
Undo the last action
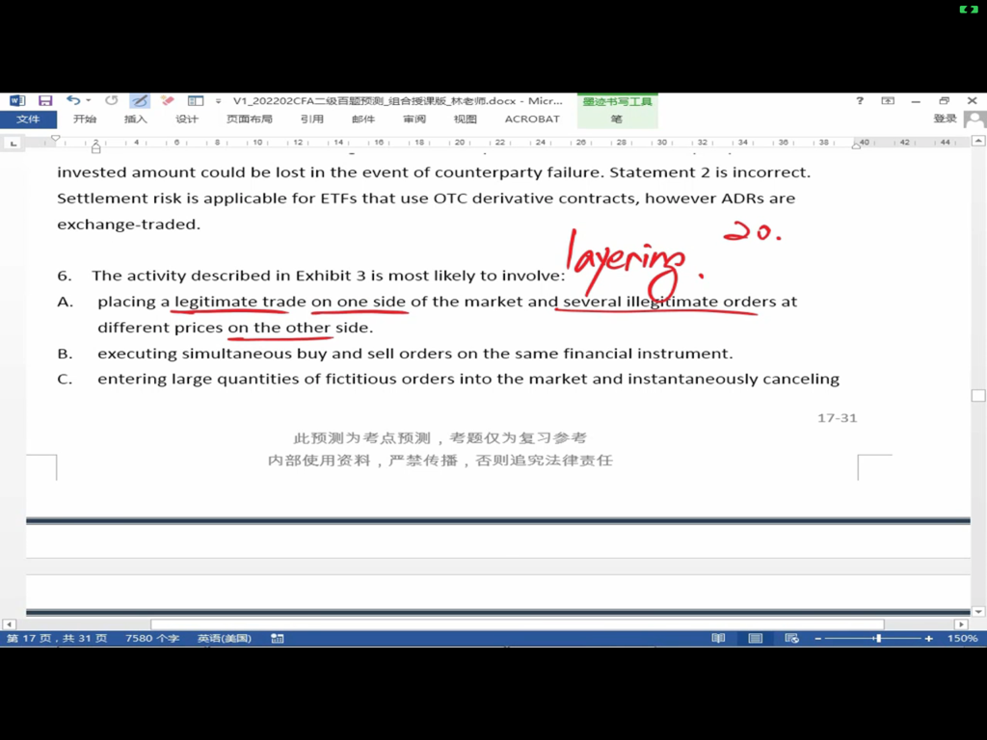click(x=73, y=100)
